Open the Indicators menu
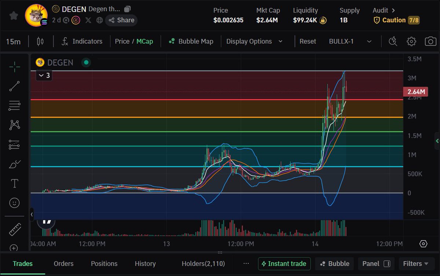The image size is (440, 276). (81, 41)
